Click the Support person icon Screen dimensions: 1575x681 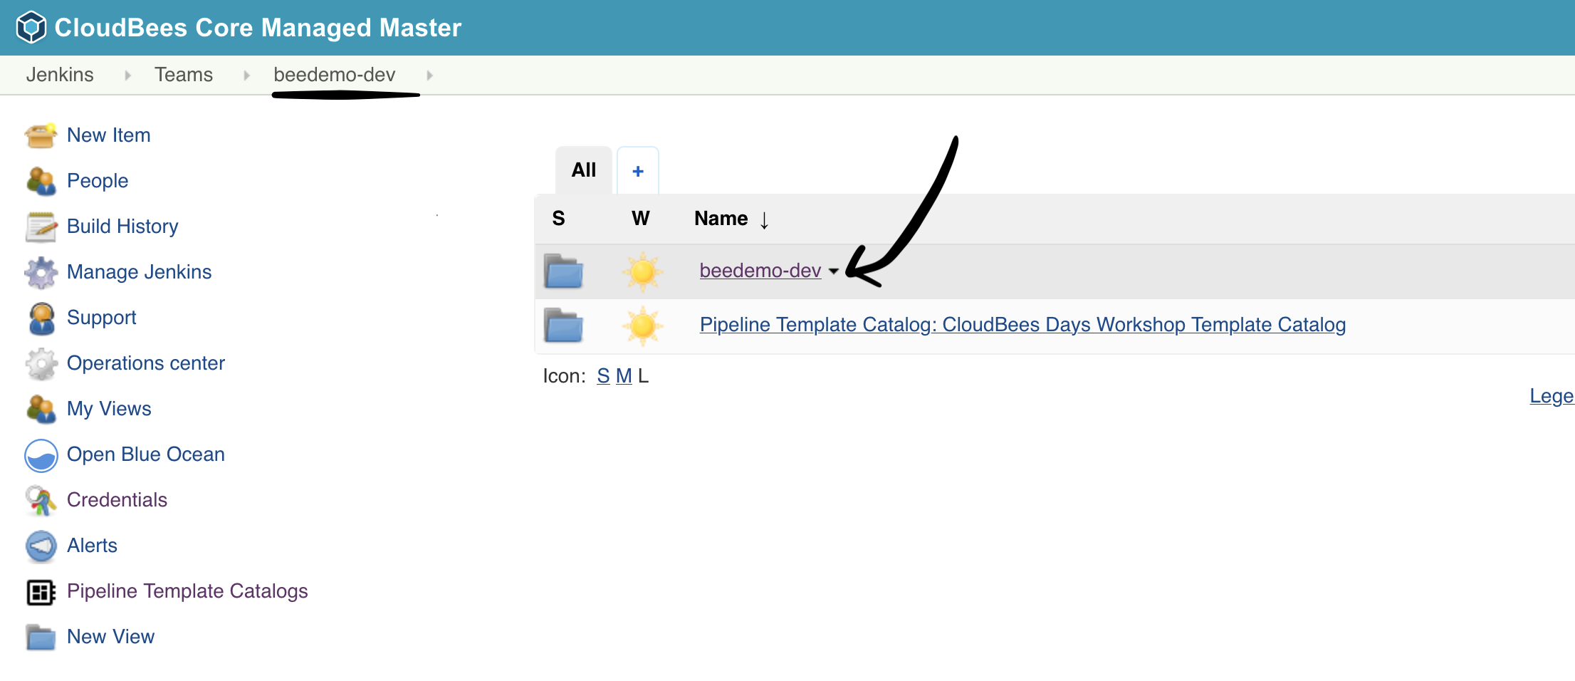41,318
